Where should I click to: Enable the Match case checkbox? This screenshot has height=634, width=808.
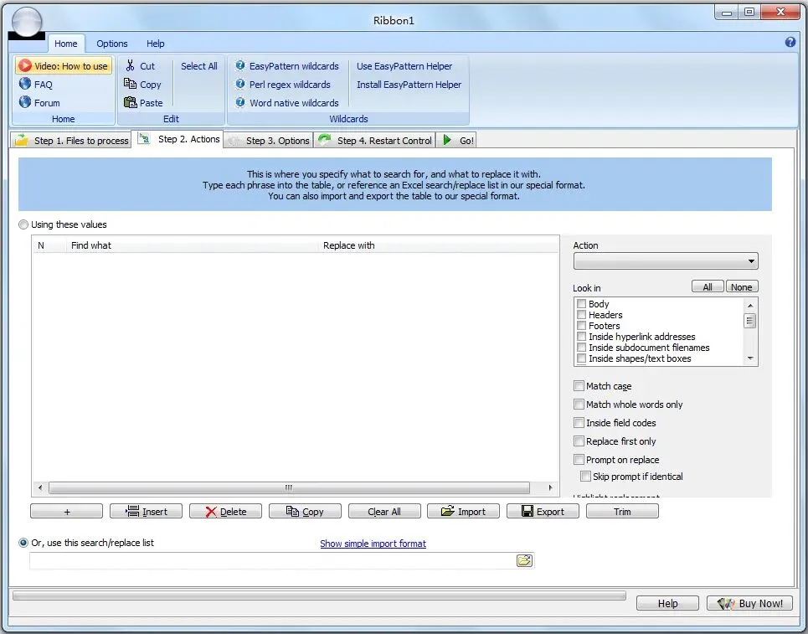tap(579, 385)
